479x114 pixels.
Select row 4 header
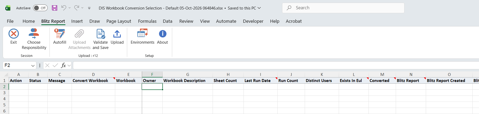click(x=4, y=99)
